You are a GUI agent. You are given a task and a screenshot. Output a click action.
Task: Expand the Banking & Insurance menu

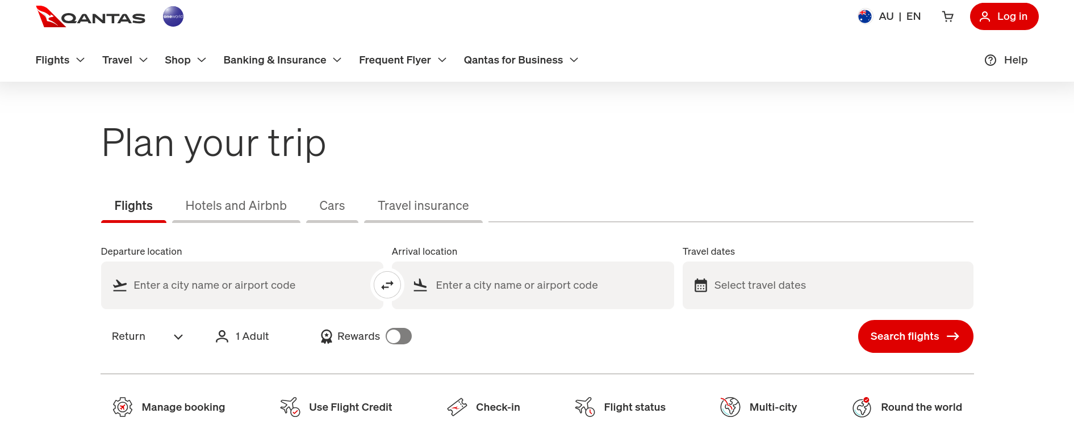(282, 60)
